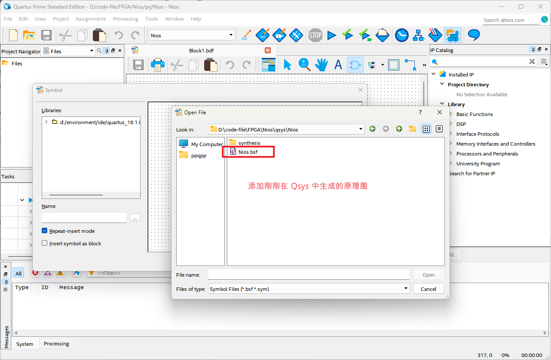Viewport: 551px width, 360px height.
Task: Expand Basic Functions in IP Catalog
Action: coord(451,114)
